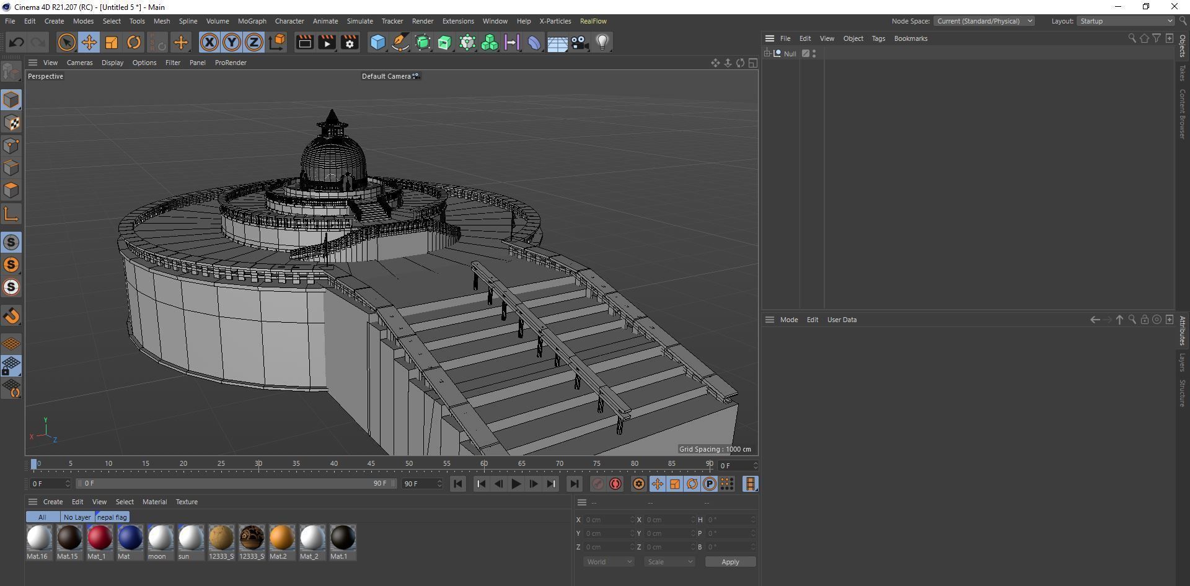Open Object Manager Tags menu
This screenshot has height=586, width=1190.
tap(878, 38)
